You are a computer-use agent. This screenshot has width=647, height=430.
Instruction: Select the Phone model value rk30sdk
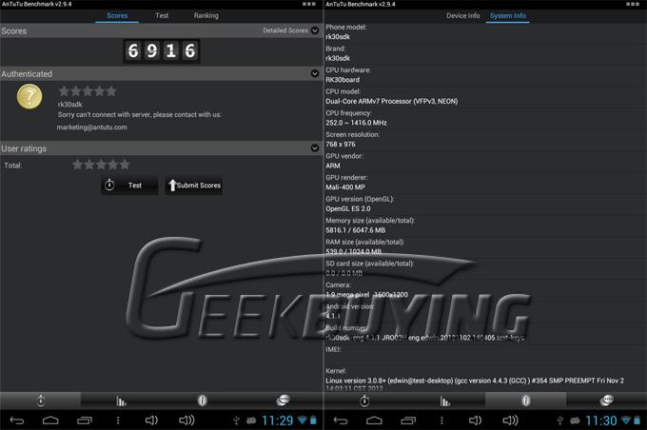pyautogui.click(x=338, y=37)
